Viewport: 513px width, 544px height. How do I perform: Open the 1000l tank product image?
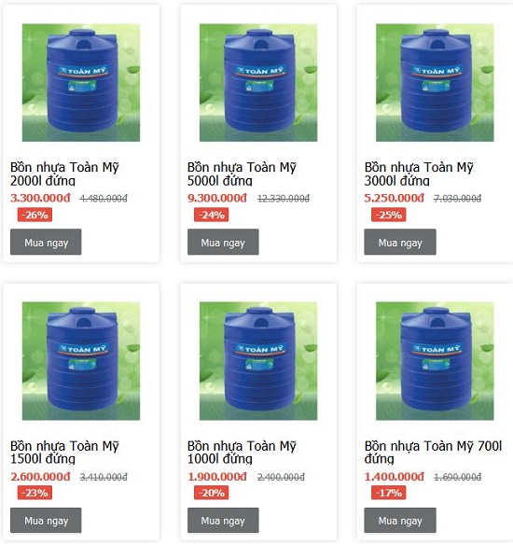(x=258, y=361)
